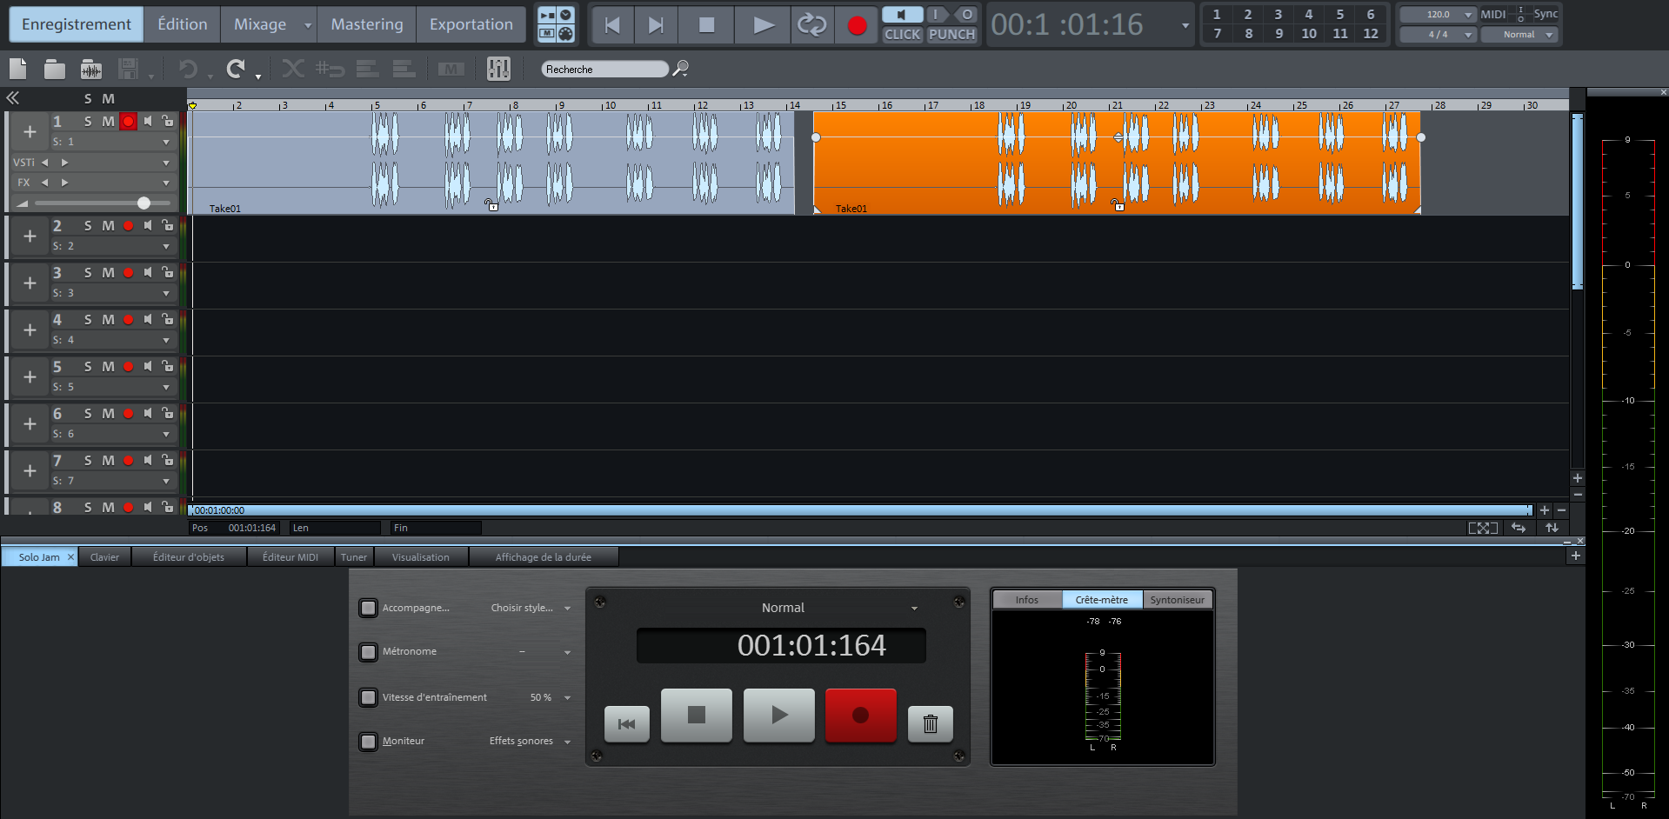1669x819 pixels.
Task: Click the import audio file icon
Action: (x=91, y=70)
